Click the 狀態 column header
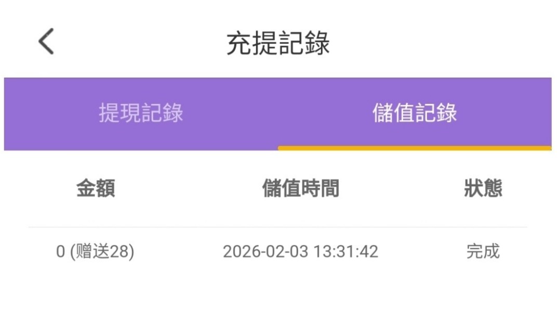 [483, 188]
